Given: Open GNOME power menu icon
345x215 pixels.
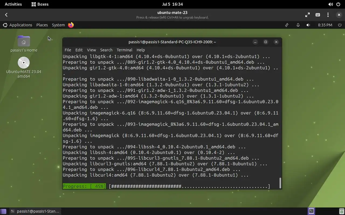Looking at the screenshot, I should pos(338,4).
